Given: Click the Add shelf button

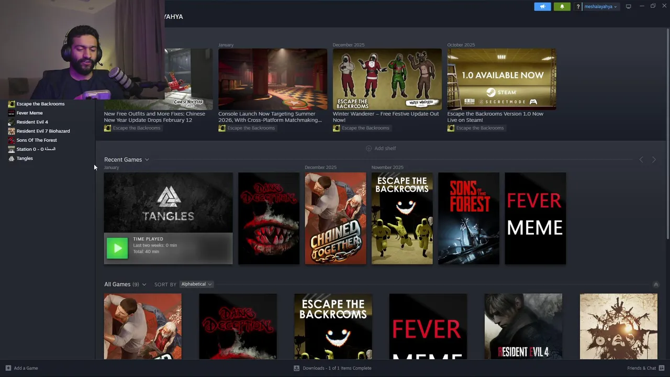Looking at the screenshot, I should click(381, 148).
